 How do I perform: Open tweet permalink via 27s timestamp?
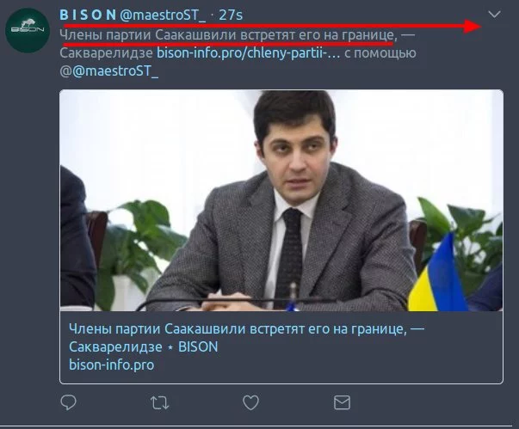[x=231, y=15]
